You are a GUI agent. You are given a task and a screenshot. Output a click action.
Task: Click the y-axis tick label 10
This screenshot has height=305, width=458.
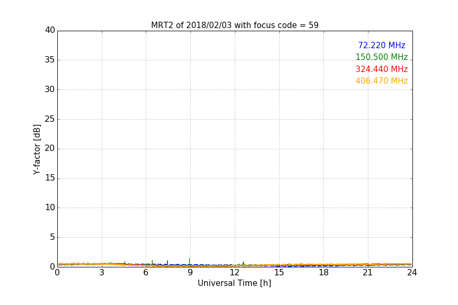click(50, 208)
